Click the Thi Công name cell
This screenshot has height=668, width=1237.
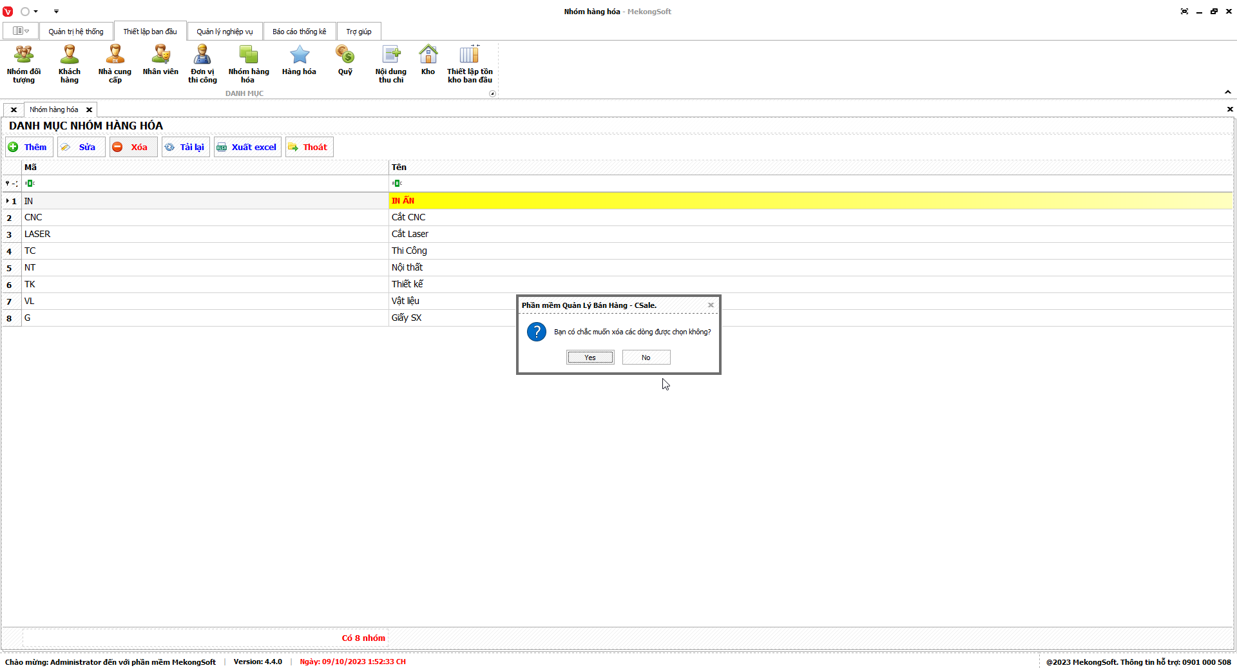[810, 251]
